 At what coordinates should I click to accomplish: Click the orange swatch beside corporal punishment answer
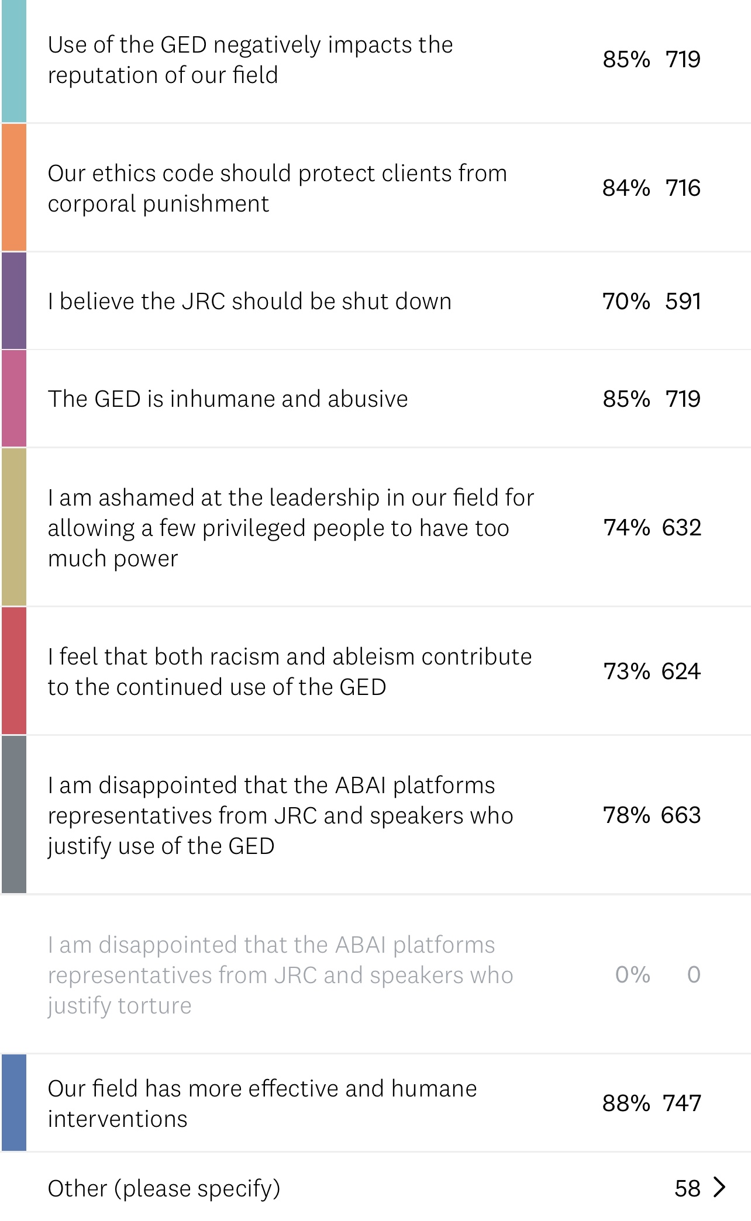click(14, 188)
